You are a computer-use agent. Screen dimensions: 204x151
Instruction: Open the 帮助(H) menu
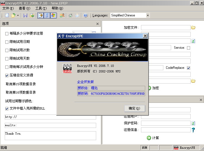pos(57,8)
